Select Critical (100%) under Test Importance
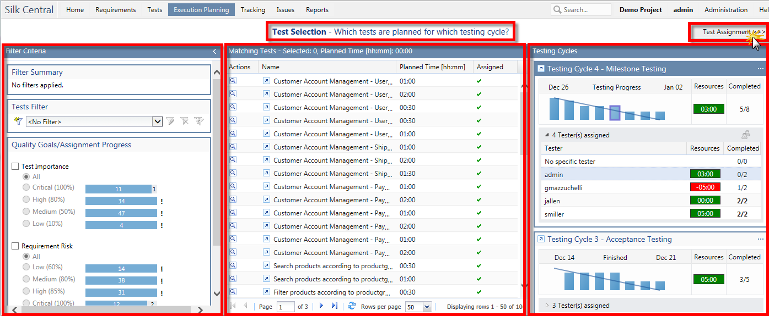Viewport: 769px width, 316px height. click(x=26, y=187)
